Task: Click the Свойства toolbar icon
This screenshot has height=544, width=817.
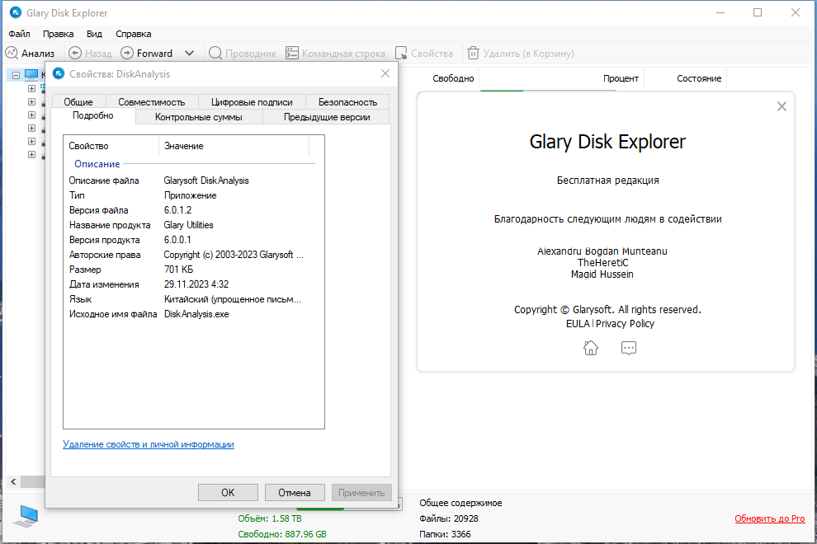Action: point(401,53)
